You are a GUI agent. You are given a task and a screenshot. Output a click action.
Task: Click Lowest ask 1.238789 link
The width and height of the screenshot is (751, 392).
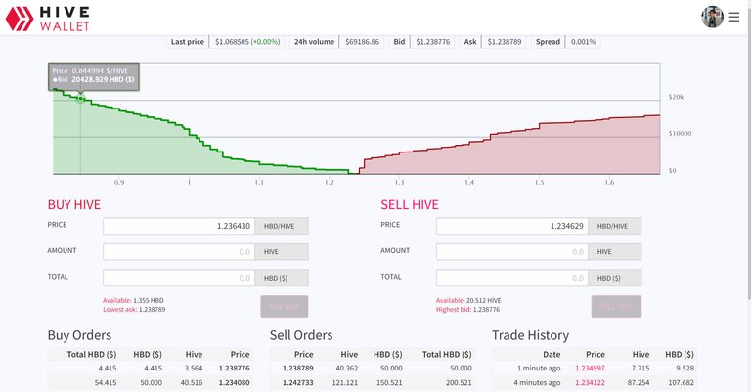pyautogui.click(x=134, y=310)
